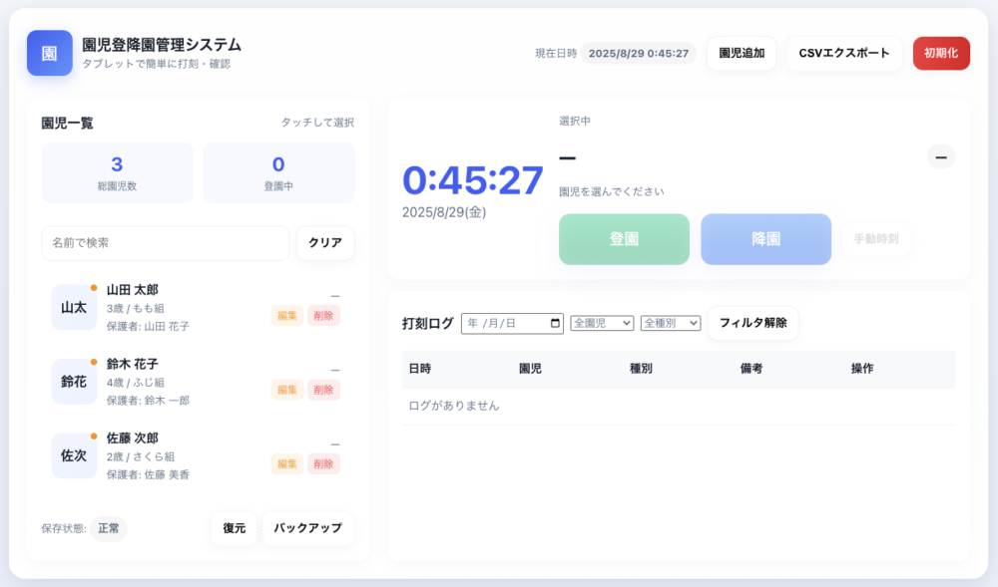Image resolution: width=998 pixels, height=587 pixels.
Task: Clear the search with クリア
Action: tap(325, 243)
